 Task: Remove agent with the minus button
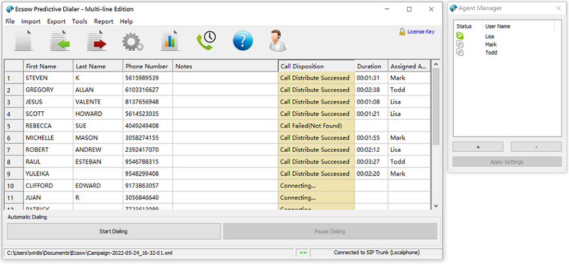pos(536,147)
